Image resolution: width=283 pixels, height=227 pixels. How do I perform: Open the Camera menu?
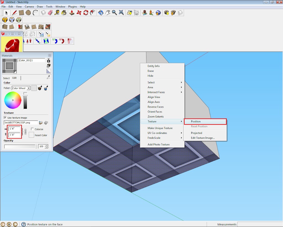click(29, 7)
